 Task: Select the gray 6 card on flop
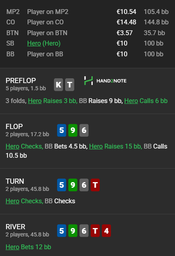coord(84,130)
